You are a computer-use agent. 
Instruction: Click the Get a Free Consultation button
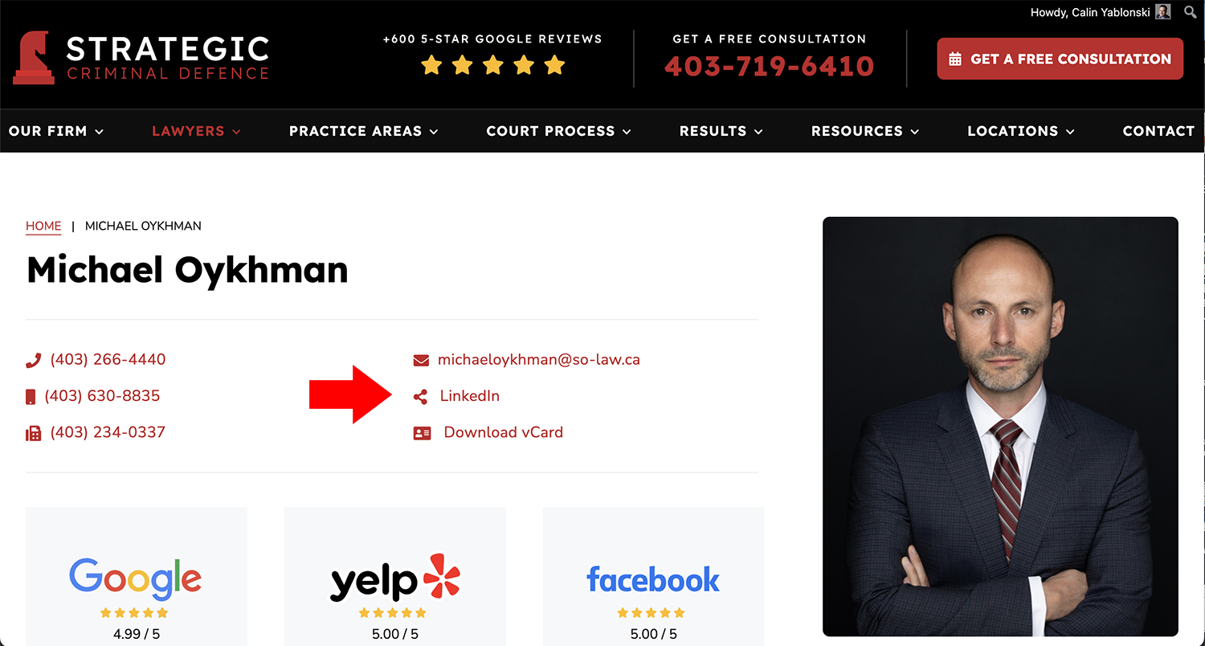pos(1060,59)
